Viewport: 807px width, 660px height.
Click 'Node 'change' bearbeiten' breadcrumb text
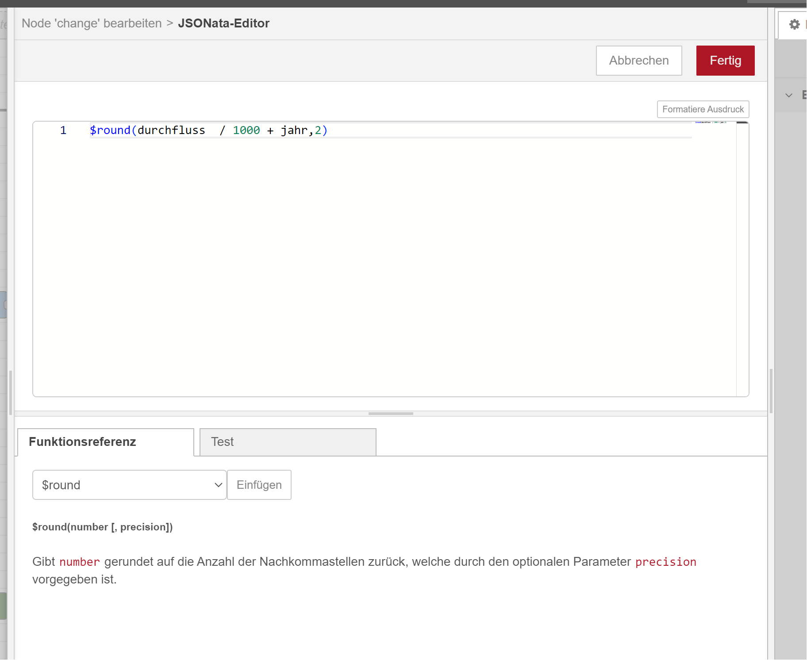click(92, 23)
